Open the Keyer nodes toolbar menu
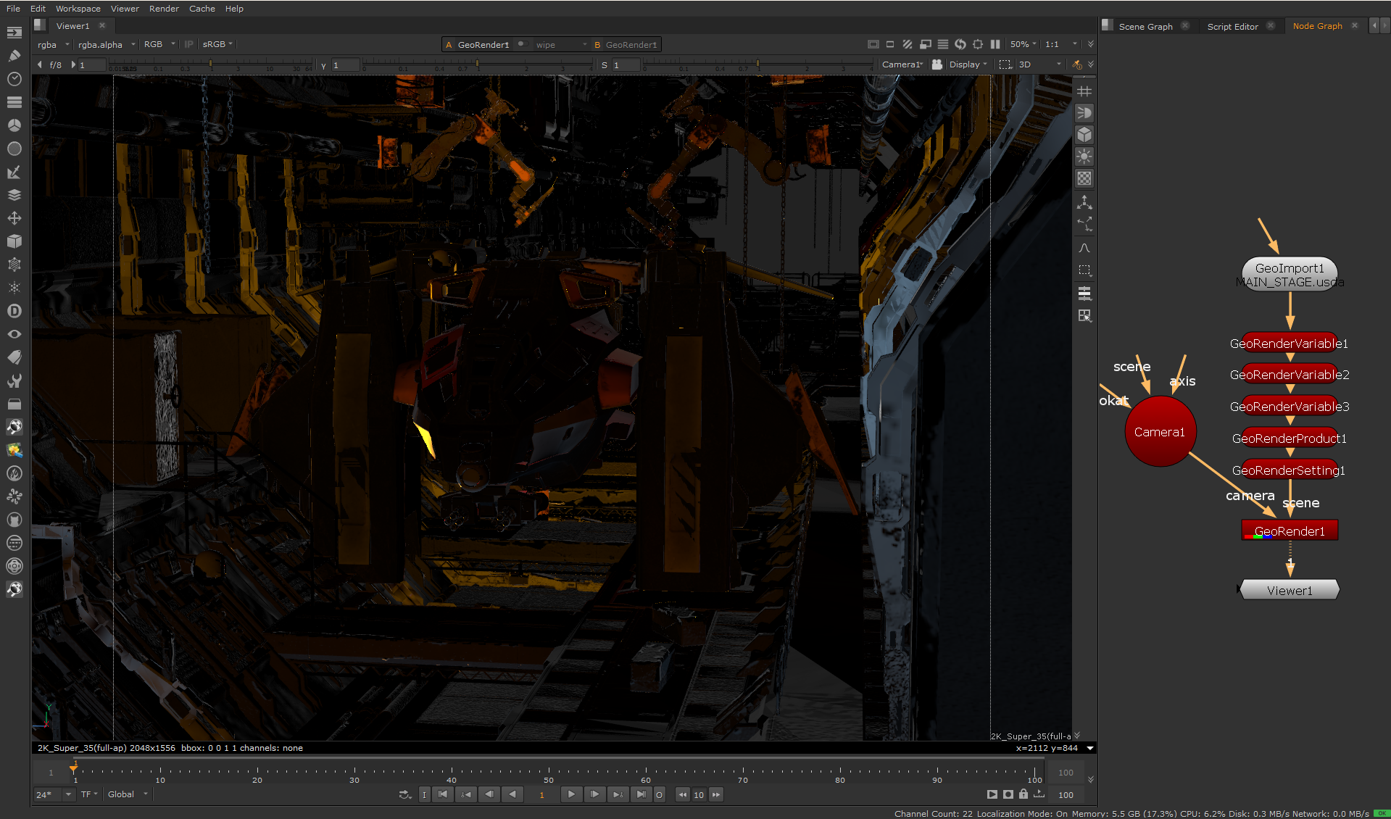 [14, 172]
